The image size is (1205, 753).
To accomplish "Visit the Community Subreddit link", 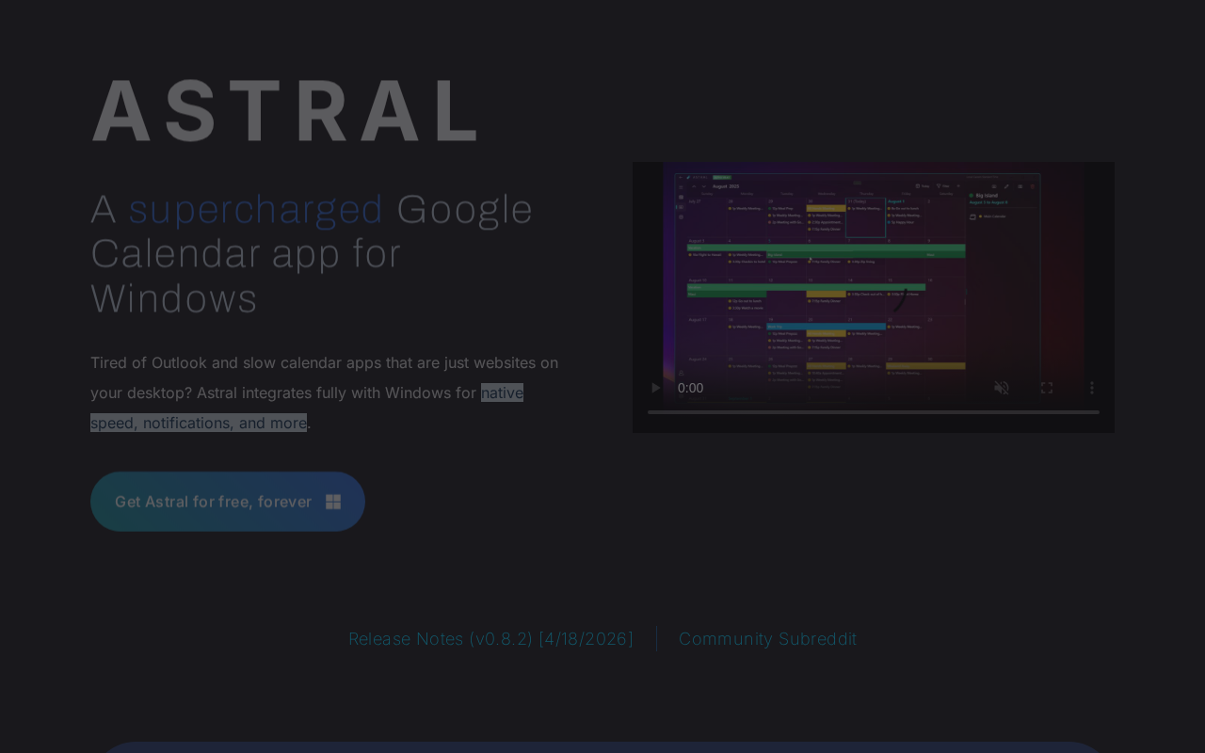I will (x=768, y=639).
